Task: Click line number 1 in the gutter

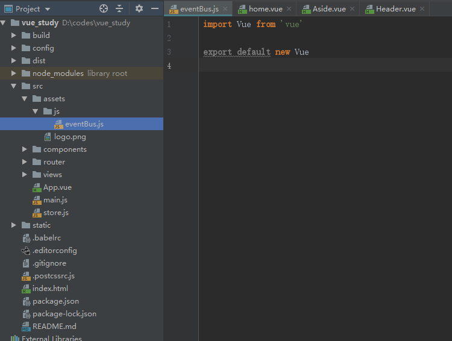Action: pyautogui.click(x=169, y=24)
